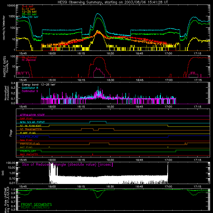Click the BAD PACKETS tick mark near 16:21
This screenshot has height=213, width=213.
[x=93, y=154]
